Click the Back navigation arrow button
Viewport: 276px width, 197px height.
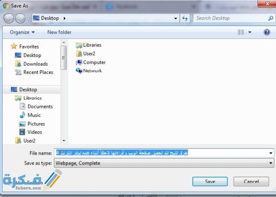click(9, 18)
